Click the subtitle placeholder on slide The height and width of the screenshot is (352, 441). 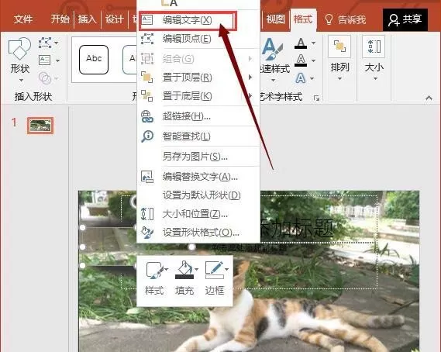[x=249, y=247]
